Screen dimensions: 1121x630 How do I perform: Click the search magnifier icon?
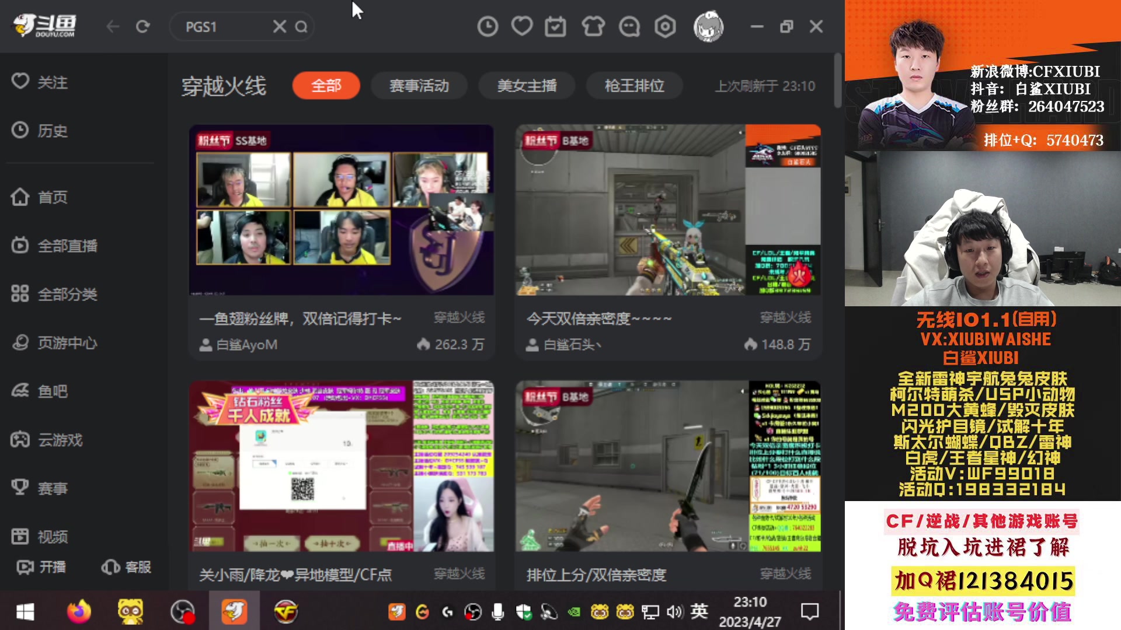[x=301, y=27]
